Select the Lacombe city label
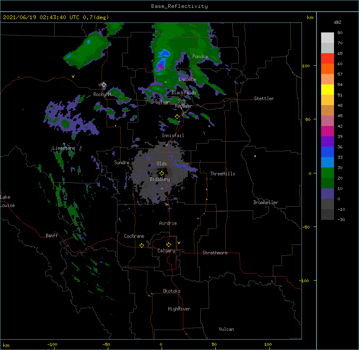Image resolution: width=359 pixels, height=350 pixels. (187, 79)
